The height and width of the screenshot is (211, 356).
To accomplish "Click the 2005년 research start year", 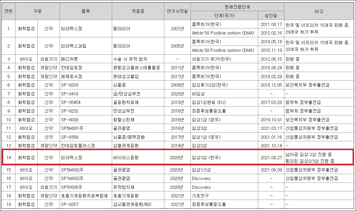I will point(177,46).
